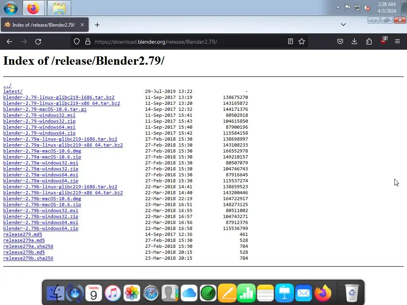Open the clock showing 2:28 AM
The height and width of the screenshot is (305, 407).
[387, 8]
